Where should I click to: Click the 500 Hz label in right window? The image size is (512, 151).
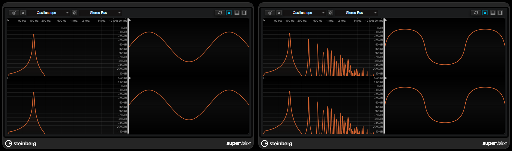pyautogui.click(x=318, y=21)
